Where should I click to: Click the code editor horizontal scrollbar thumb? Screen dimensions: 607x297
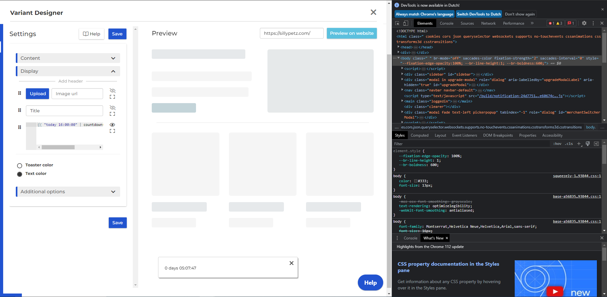click(x=58, y=147)
